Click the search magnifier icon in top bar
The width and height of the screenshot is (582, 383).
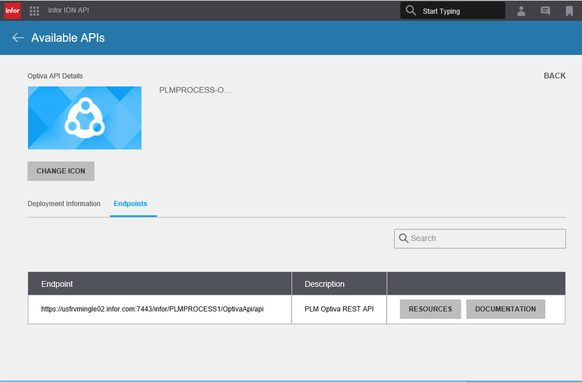[411, 10]
